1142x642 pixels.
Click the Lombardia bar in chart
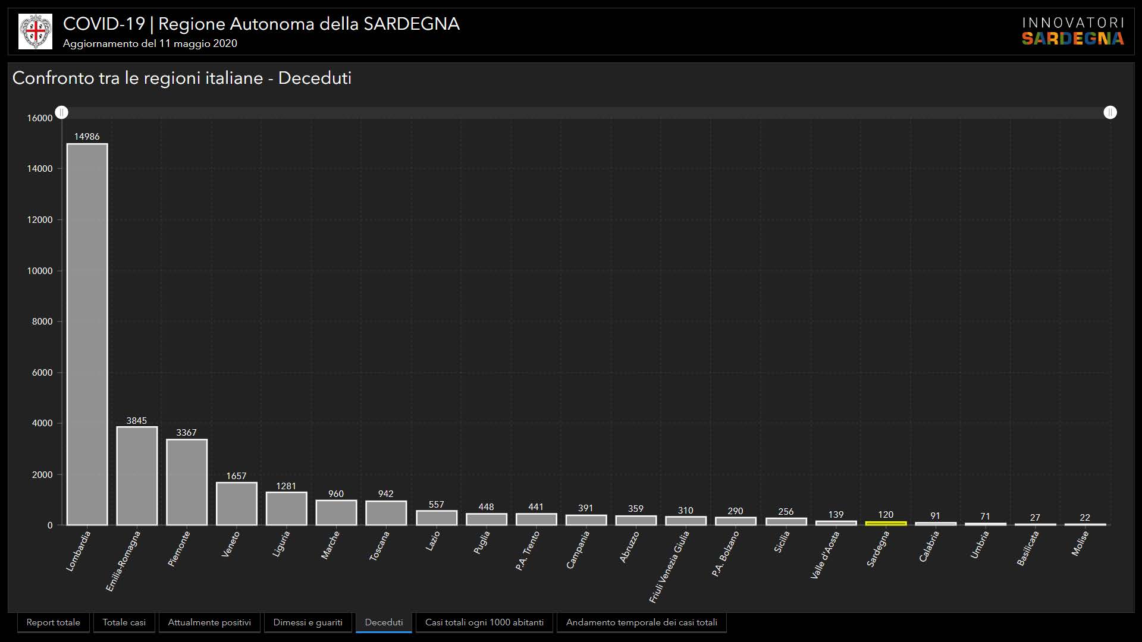pyautogui.click(x=87, y=334)
